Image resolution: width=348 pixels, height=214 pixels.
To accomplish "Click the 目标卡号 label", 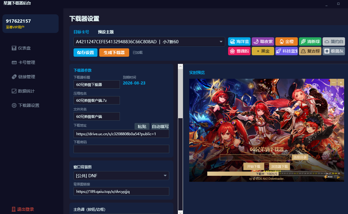I will pos(81,32).
